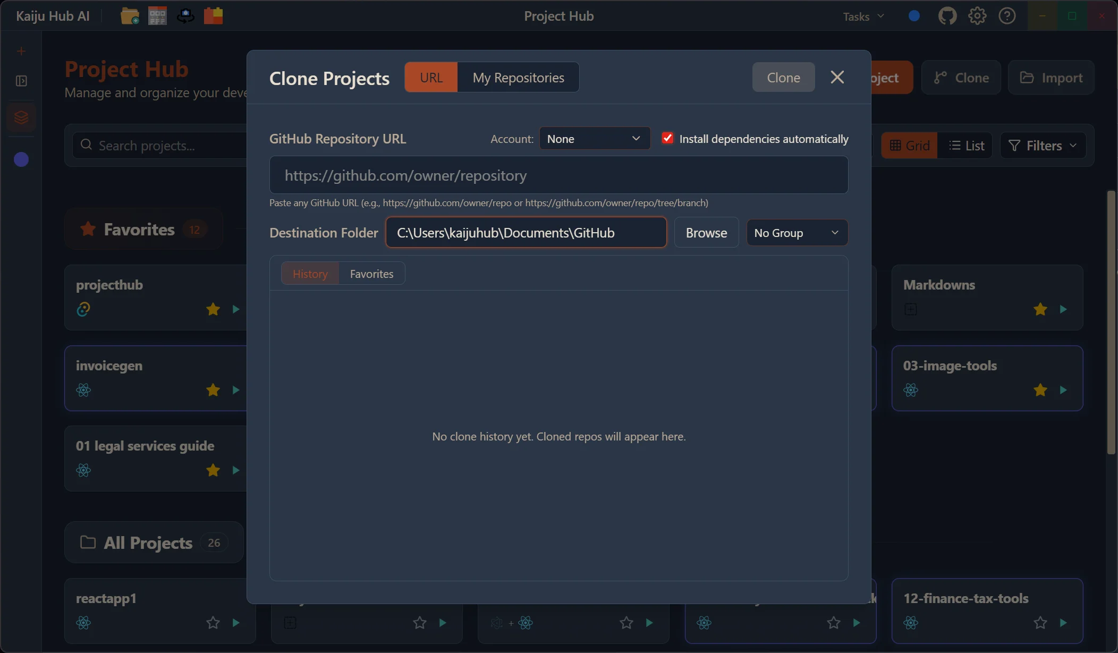Image resolution: width=1118 pixels, height=653 pixels.
Task: Click the blue status dot in title bar
Action: coord(914,16)
